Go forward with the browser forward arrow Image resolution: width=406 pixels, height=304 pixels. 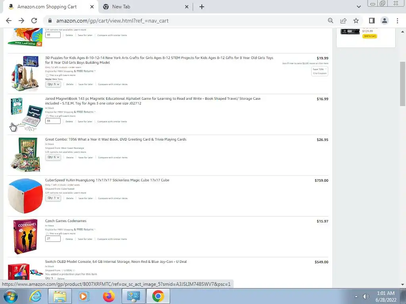pyautogui.click(x=21, y=21)
